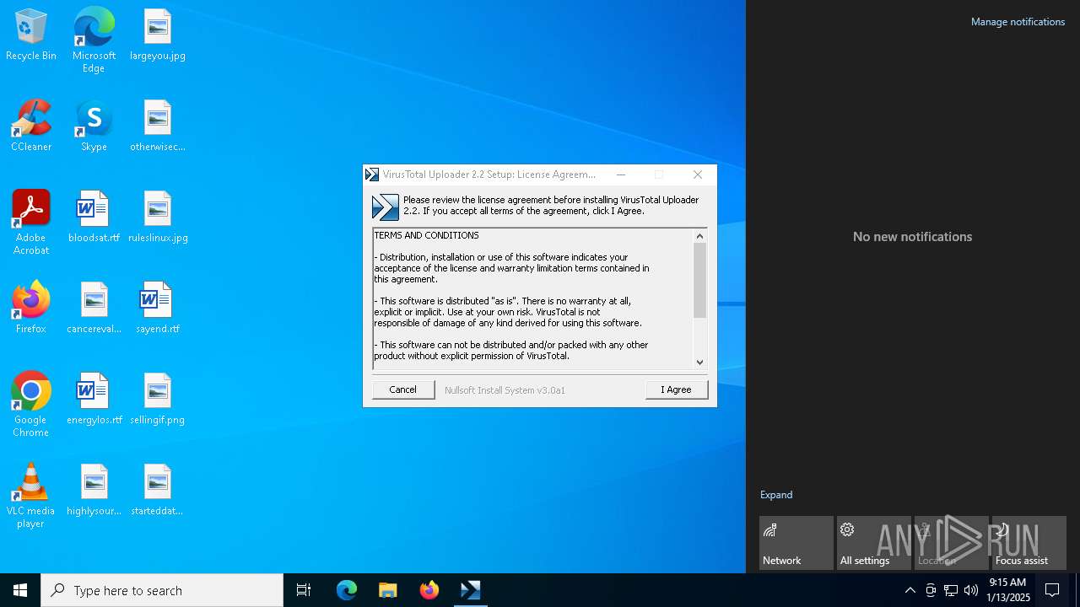Image resolution: width=1080 pixels, height=607 pixels.
Task: Cancel the VirusTotal Uploader setup
Action: coord(402,389)
